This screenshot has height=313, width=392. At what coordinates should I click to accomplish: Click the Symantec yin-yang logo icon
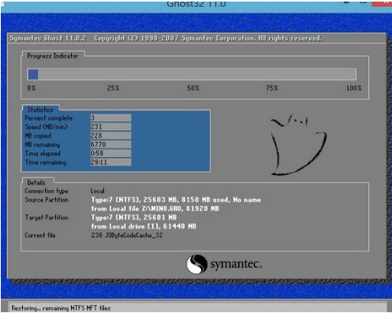196,264
